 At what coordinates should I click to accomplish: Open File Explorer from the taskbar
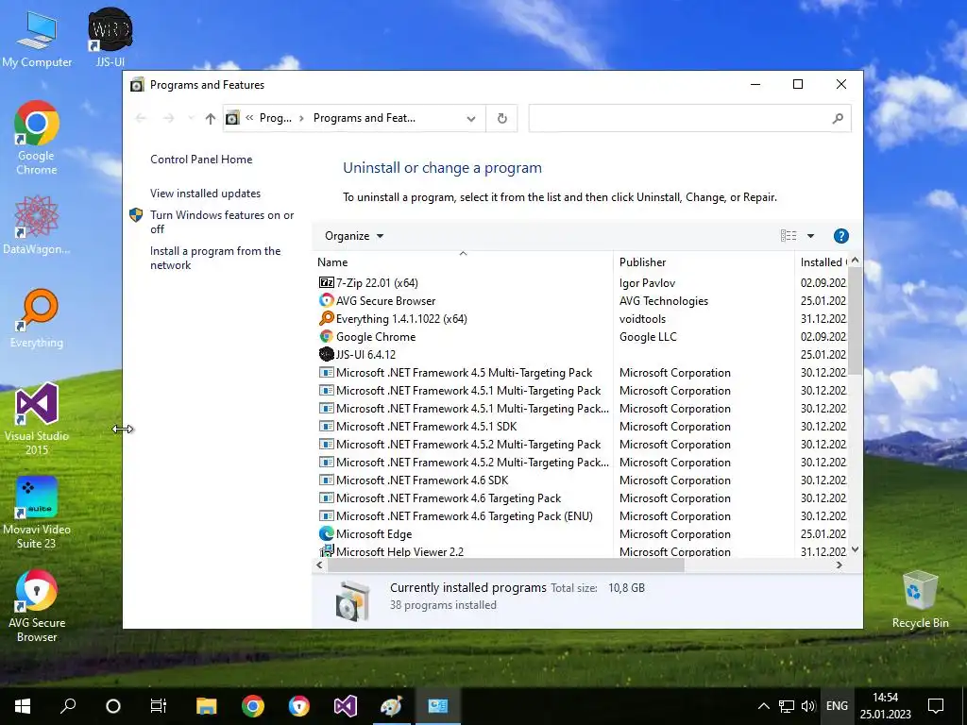207,706
